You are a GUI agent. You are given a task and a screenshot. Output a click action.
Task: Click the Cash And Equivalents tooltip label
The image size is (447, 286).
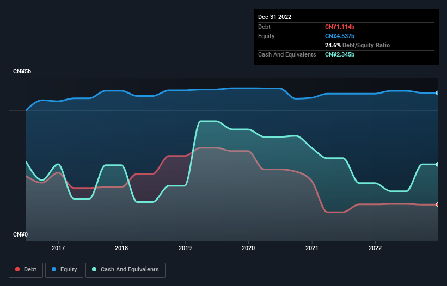click(x=287, y=54)
